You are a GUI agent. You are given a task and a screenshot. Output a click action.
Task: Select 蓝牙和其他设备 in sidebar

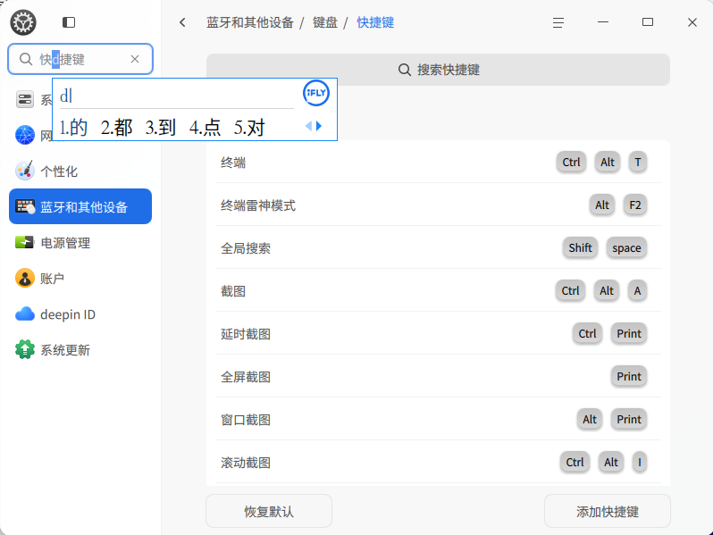(x=80, y=206)
